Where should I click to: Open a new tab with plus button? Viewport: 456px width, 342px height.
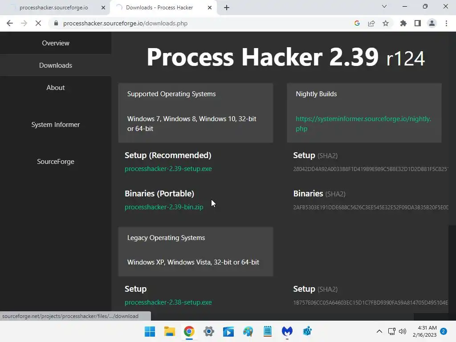227,8
